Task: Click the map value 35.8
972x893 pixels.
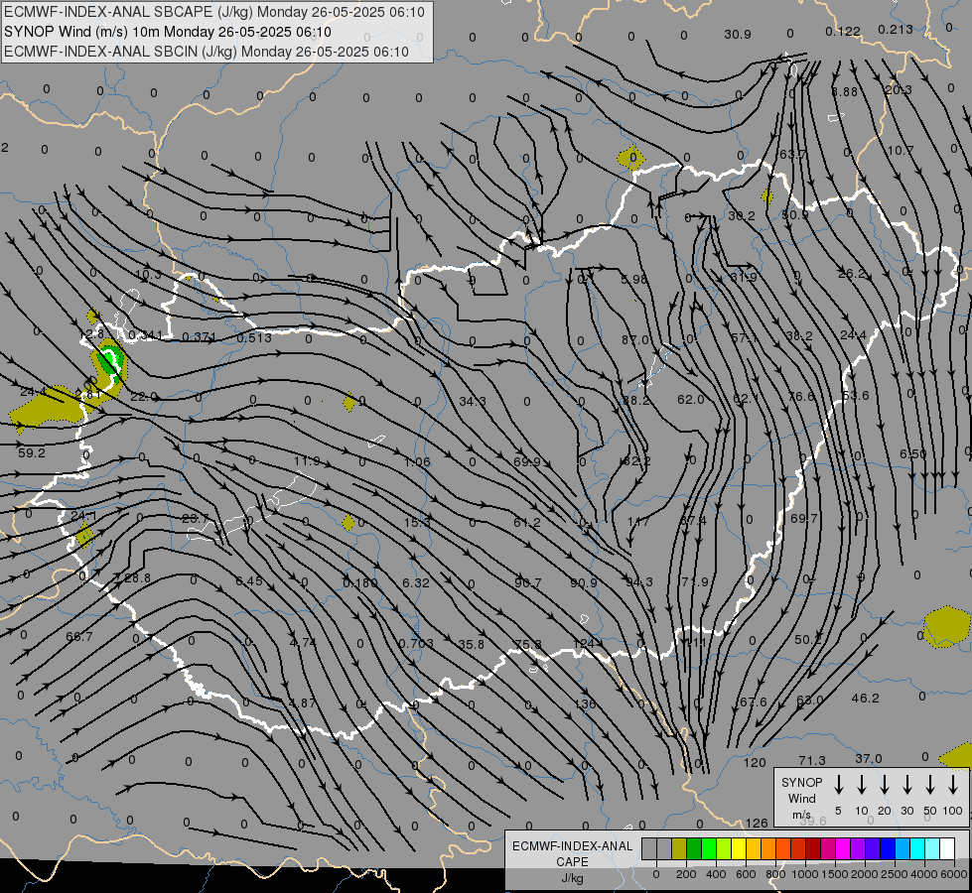Action: (472, 645)
